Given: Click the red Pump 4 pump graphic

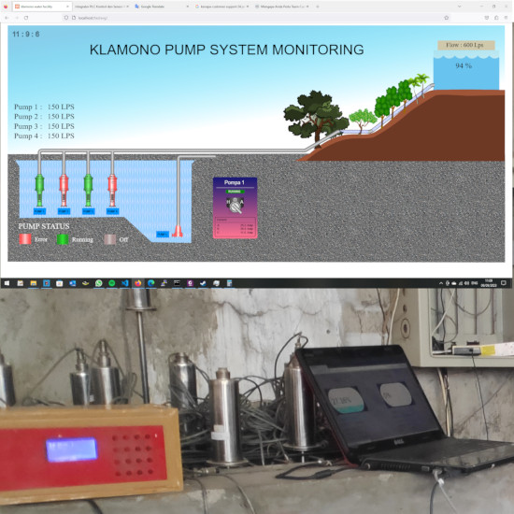Looking at the screenshot, I should [x=112, y=190].
